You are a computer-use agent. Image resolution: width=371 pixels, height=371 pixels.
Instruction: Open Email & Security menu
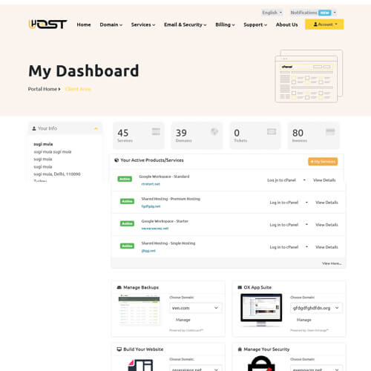tap(185, 24)
